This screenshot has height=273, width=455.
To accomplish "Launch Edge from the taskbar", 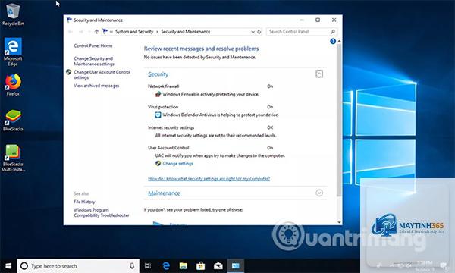I will coord(166,265).
